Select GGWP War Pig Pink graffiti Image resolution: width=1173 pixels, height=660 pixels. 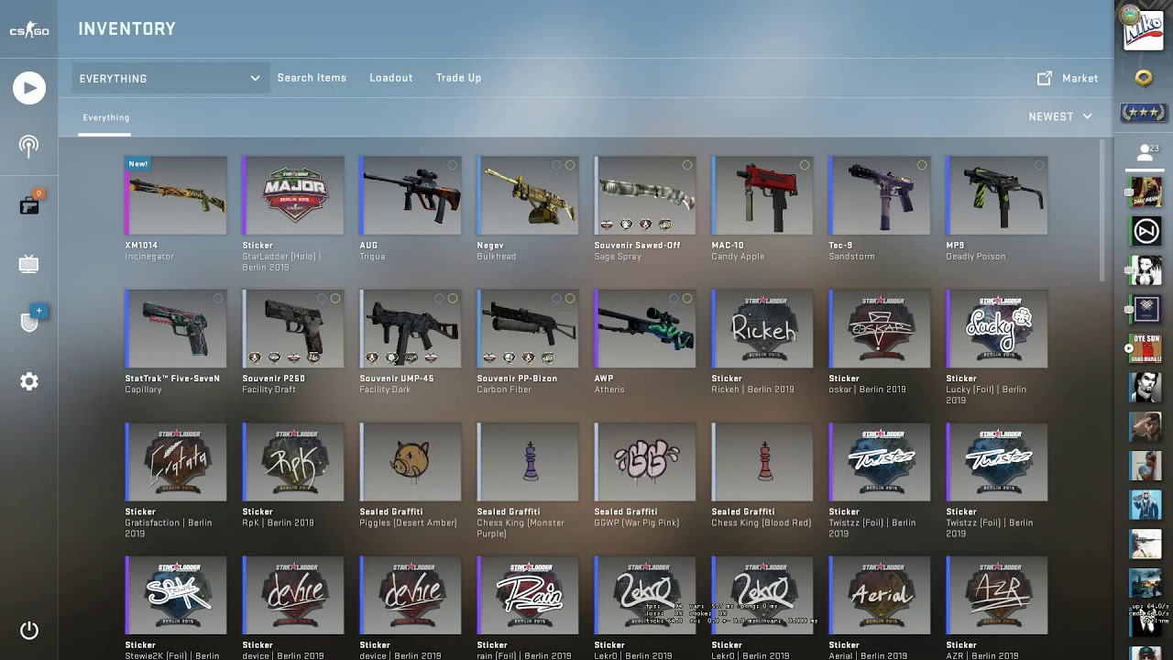(x=645, y=462)
